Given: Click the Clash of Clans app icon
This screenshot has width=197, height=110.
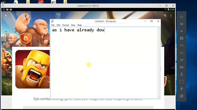Looking at the screenshot, I should (x=33, y=69).
